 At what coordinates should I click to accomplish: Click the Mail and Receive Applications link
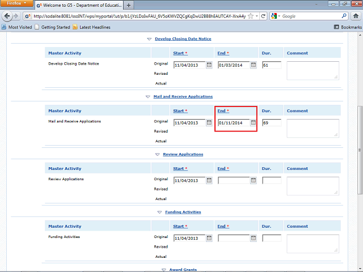[x=183, y=96]
